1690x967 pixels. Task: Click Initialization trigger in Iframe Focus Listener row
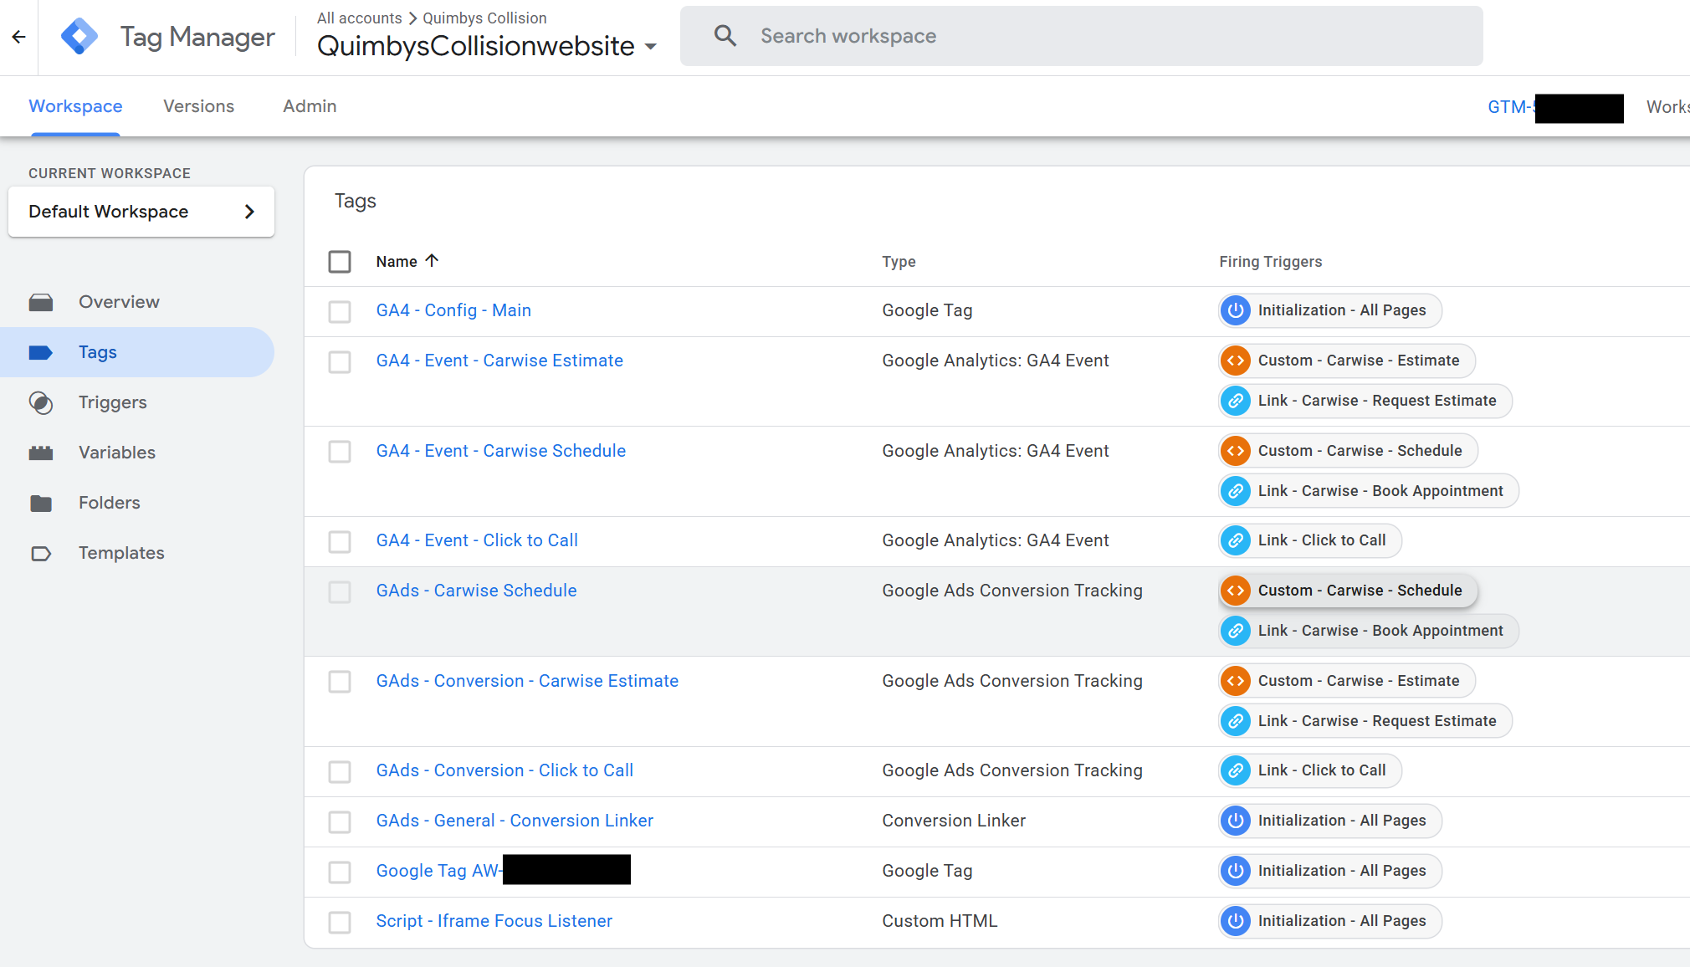tap(1330, 921)
